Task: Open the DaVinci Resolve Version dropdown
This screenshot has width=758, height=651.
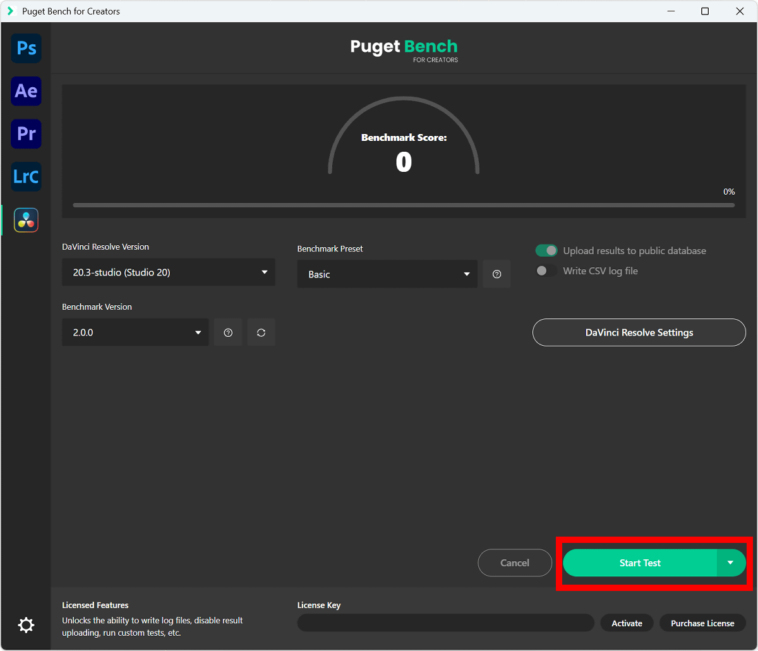Action: pyautogui.click(x=168, y=272)
